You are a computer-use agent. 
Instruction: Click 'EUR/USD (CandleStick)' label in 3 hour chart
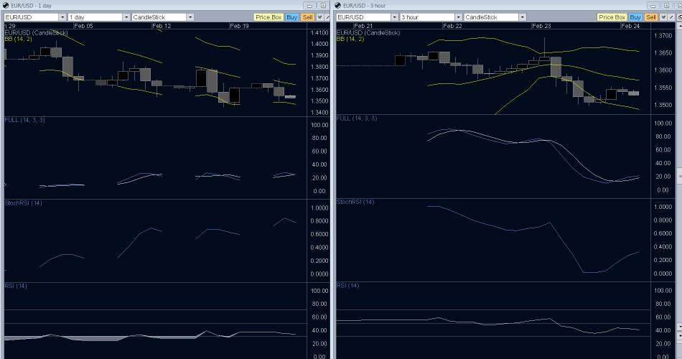pos(368,32)
